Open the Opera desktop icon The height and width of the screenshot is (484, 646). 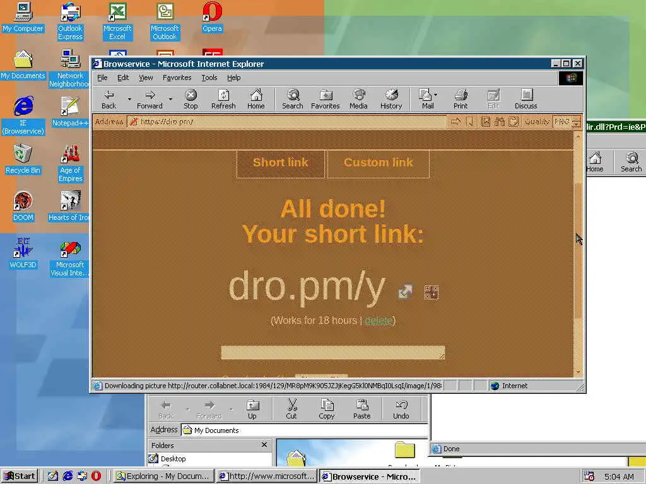tap(212, 17)
